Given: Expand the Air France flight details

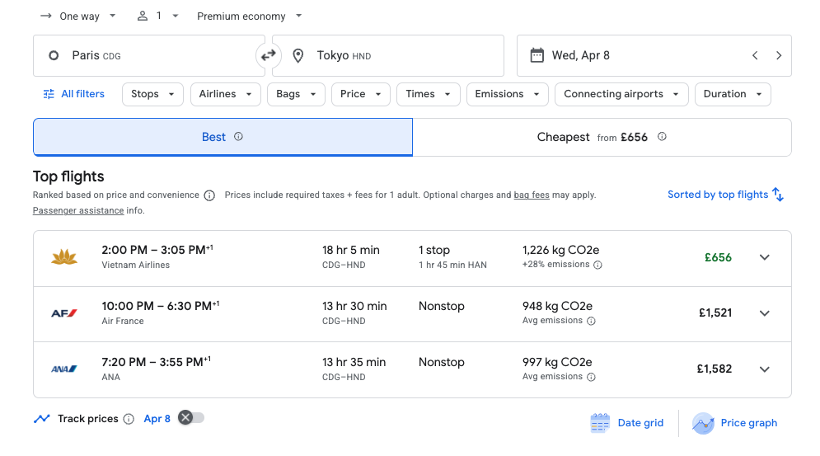Looking at the screenshot, I should pyautogui.click(x=764, y=313).
